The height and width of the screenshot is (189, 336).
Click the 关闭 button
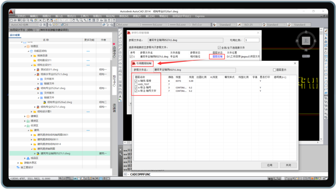click(x=289, y=165)
